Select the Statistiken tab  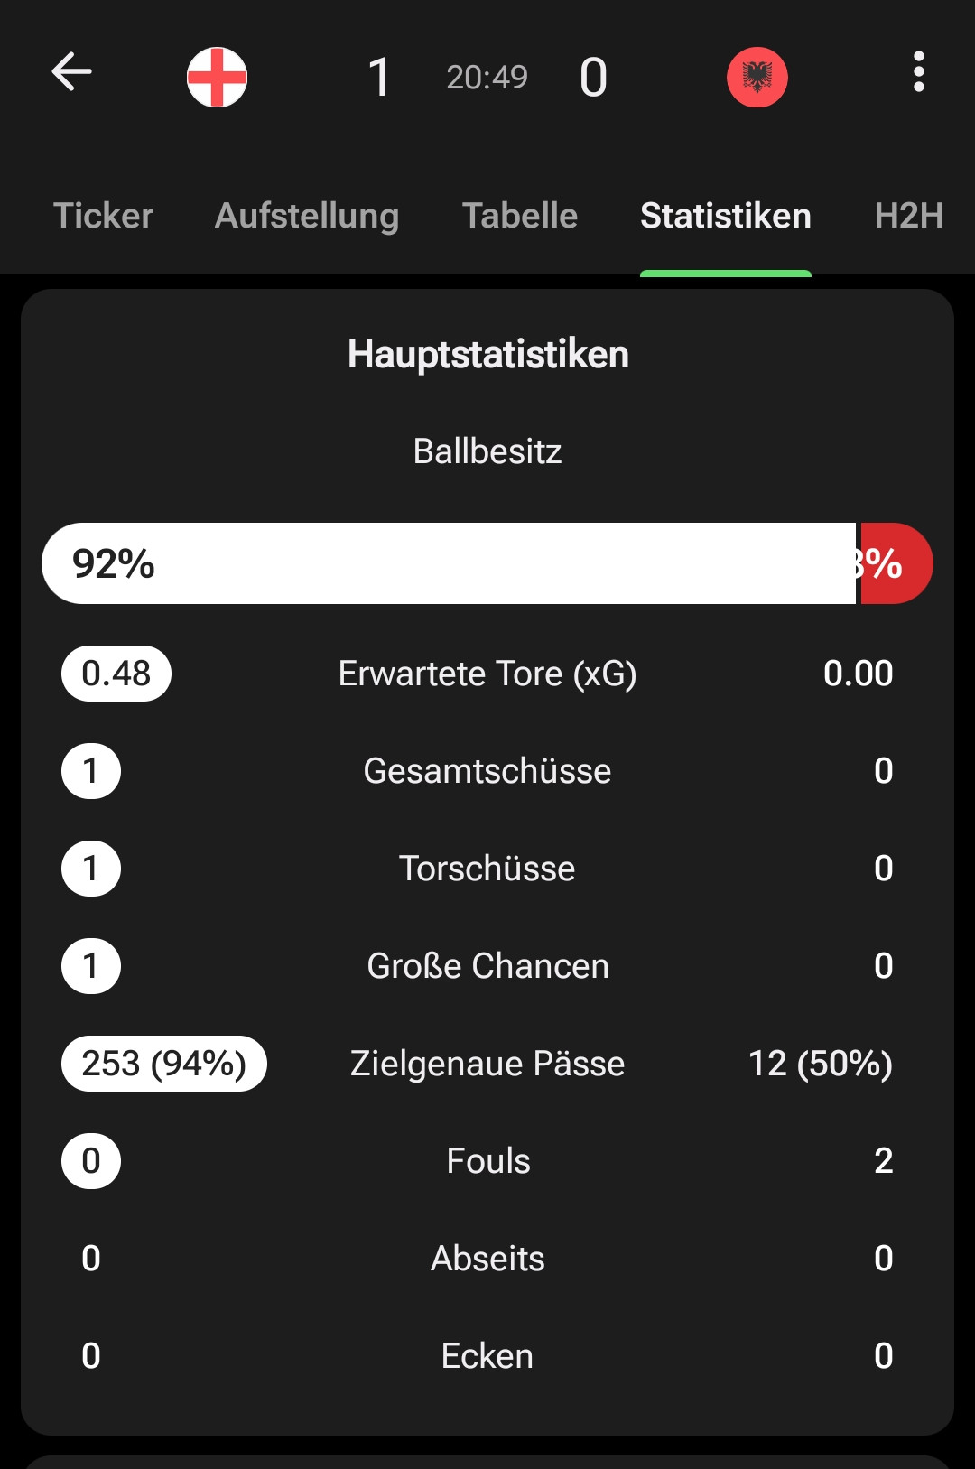point(725,216)
